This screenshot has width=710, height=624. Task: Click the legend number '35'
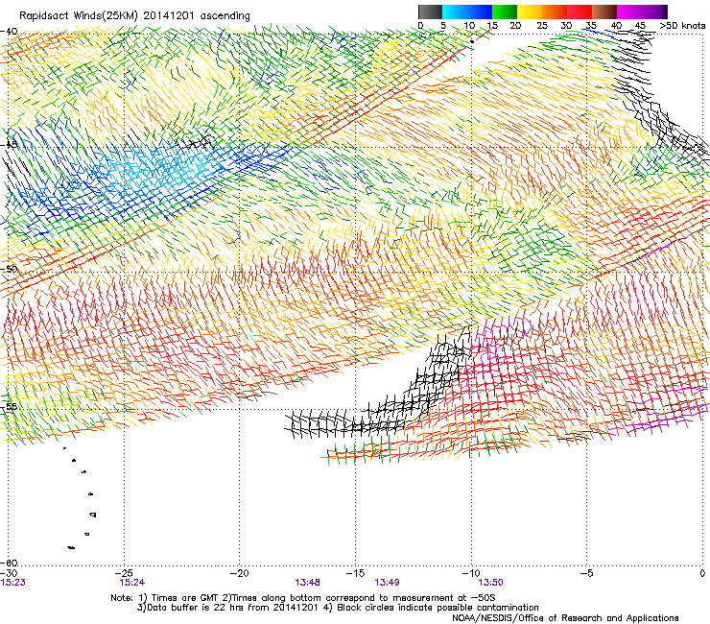[x=591, y=26]
